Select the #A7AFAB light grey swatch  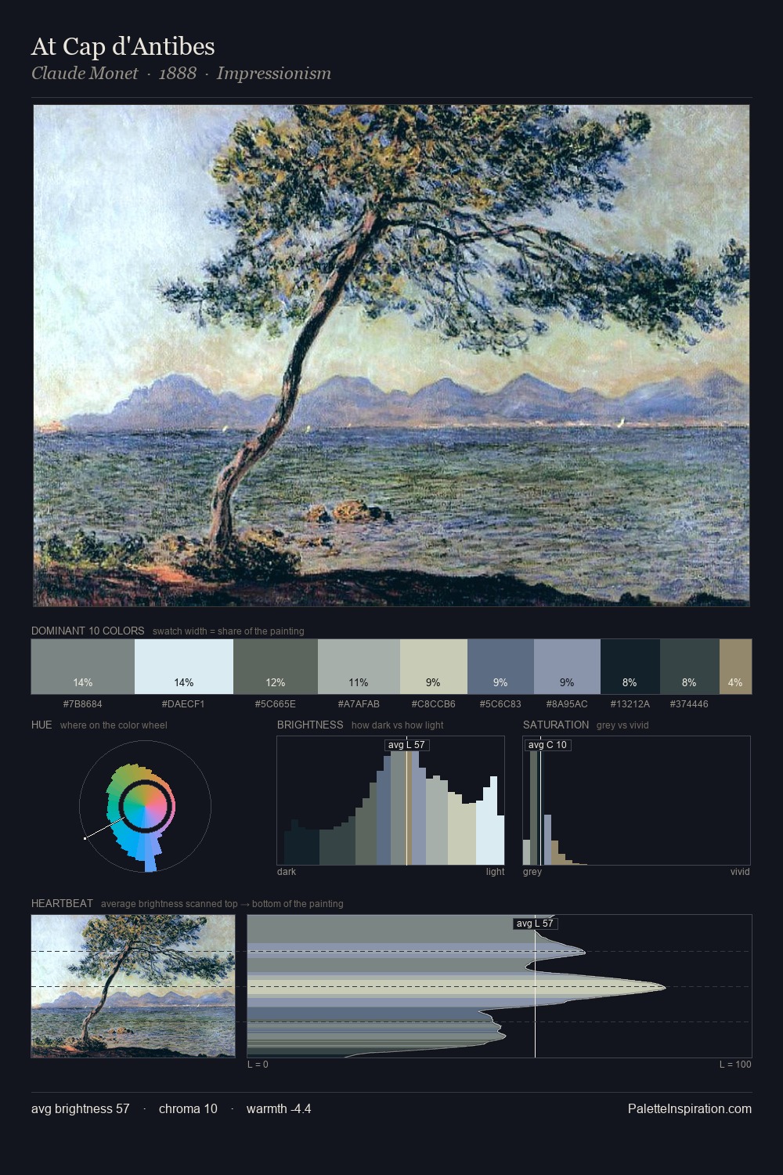[359, 667]
